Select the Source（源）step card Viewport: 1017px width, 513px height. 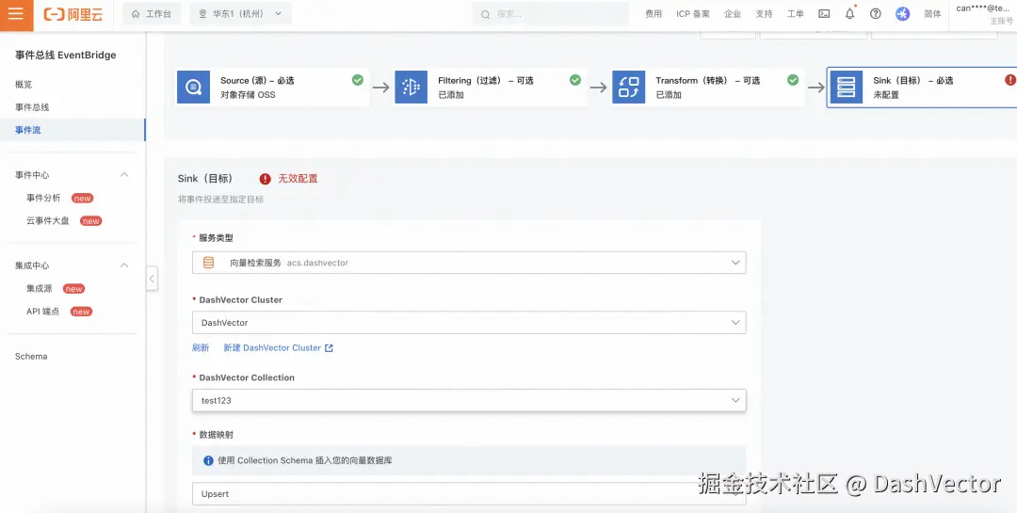(x=272, y=87)
